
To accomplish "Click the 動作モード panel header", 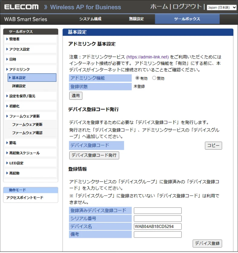I will coord(31,190).
